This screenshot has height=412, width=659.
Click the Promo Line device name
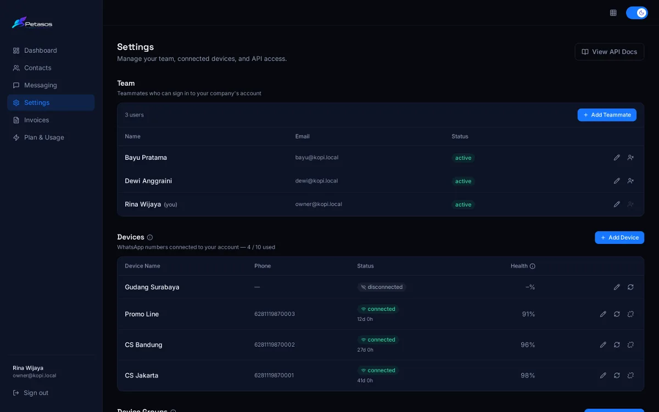tap(142, 314)
